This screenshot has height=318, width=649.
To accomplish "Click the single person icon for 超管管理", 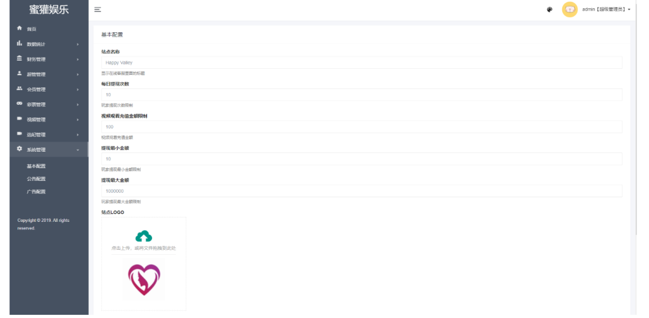I will click(x=19, y=73).
